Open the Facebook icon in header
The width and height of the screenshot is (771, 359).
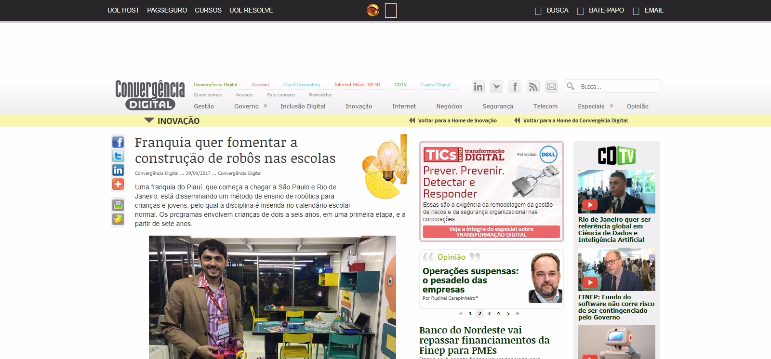515,87
